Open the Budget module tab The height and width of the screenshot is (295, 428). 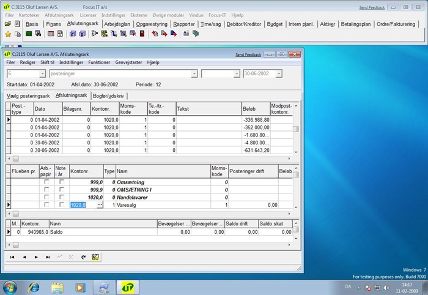(275, 24)
